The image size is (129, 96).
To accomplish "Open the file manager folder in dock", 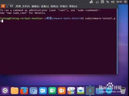I will [x=14, y=91].
